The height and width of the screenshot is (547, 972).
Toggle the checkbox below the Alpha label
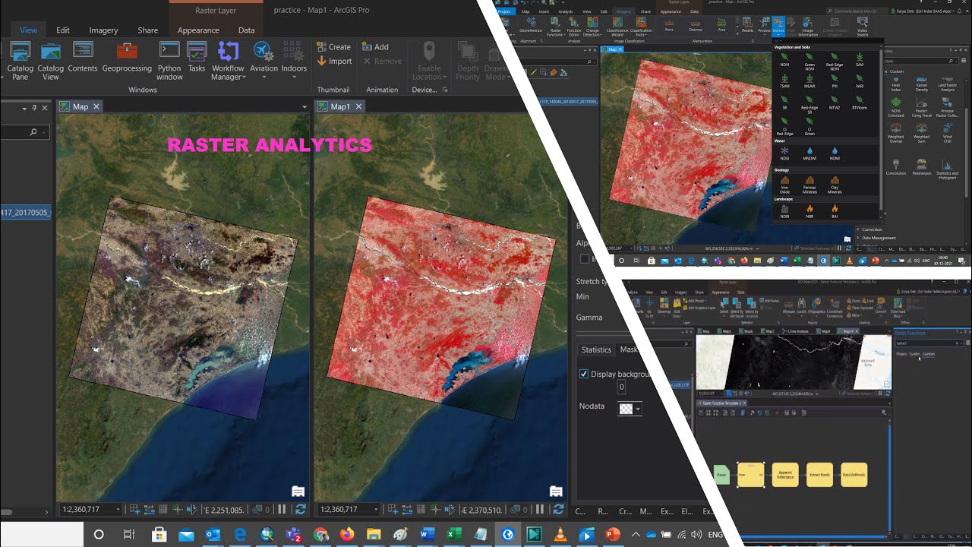point(584,259)
